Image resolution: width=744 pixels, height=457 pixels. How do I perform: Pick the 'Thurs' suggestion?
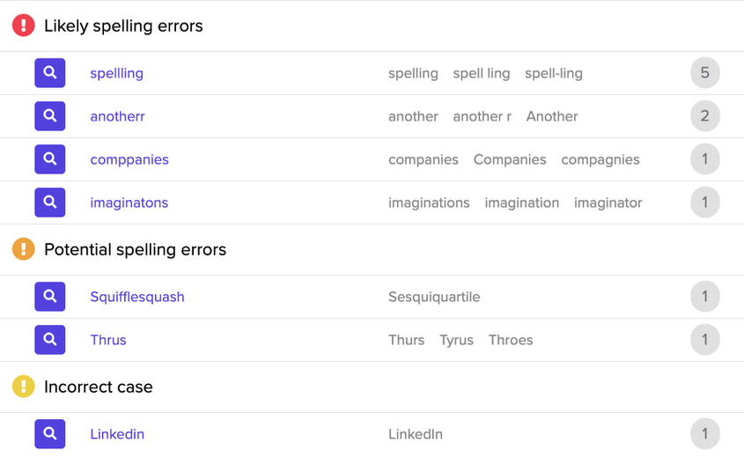pyautogui.click(x=407, y=340)
